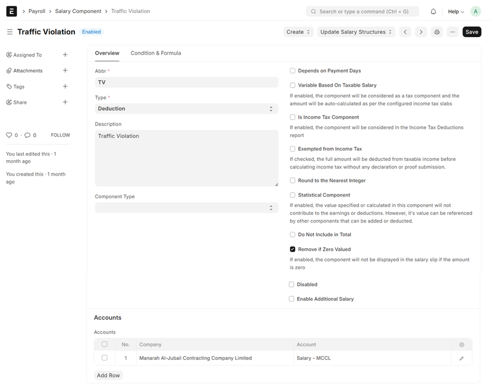The image size is (491, 389).
Task: Click the Save button
Action: [x=472, y=32]
